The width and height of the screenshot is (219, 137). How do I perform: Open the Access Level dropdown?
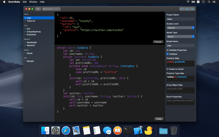click(180, 28)
